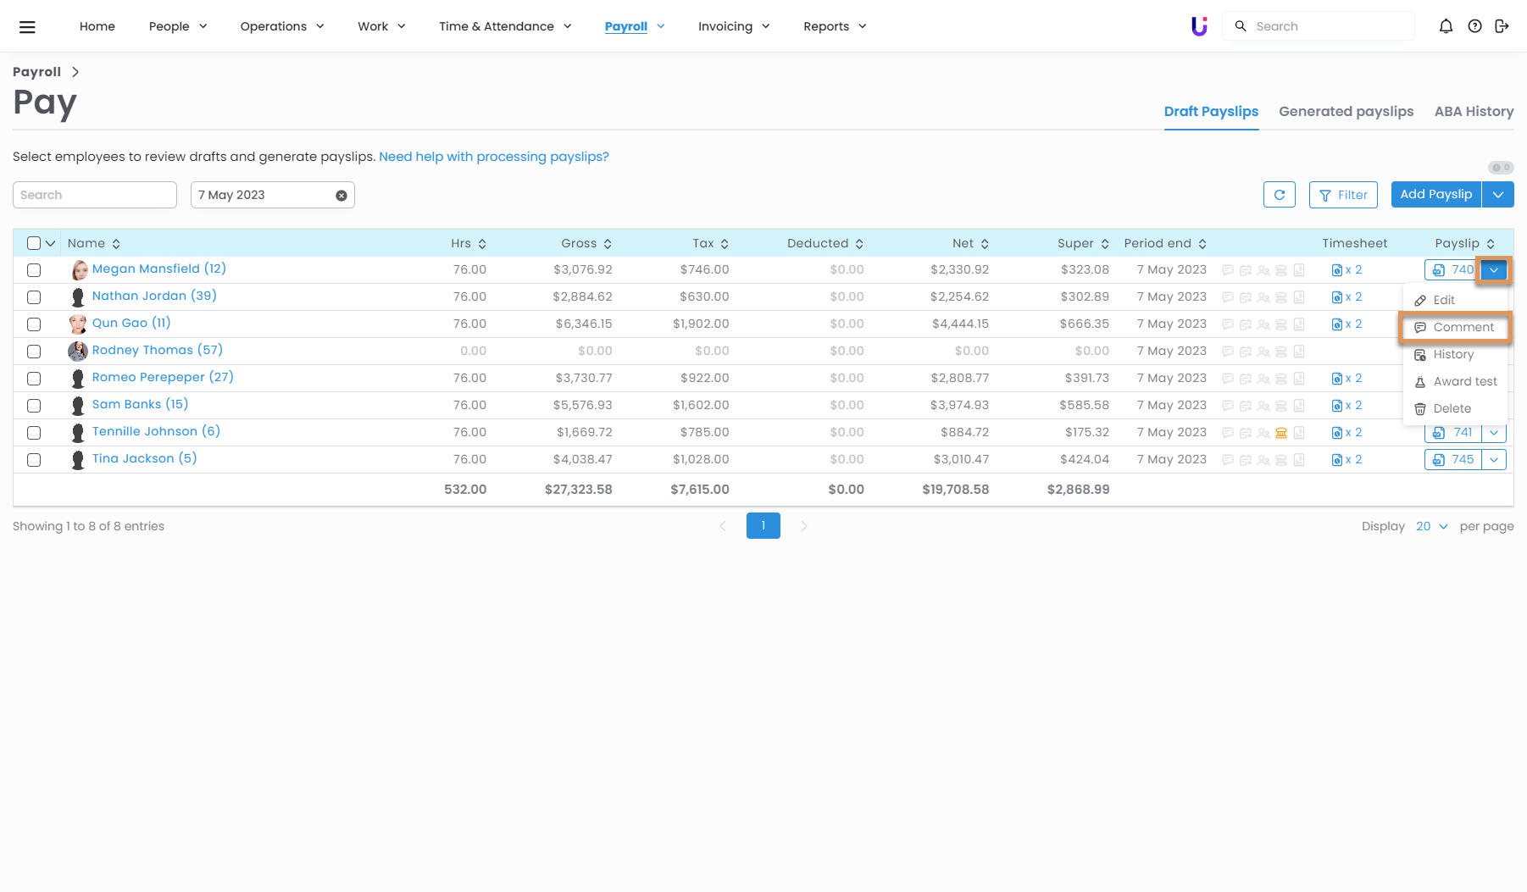Open the notifications bell
Viewport: 1527px width, 892px height.
coord(1446,26)
